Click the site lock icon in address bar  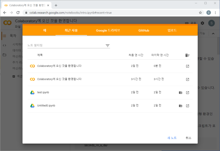[26, 13]
